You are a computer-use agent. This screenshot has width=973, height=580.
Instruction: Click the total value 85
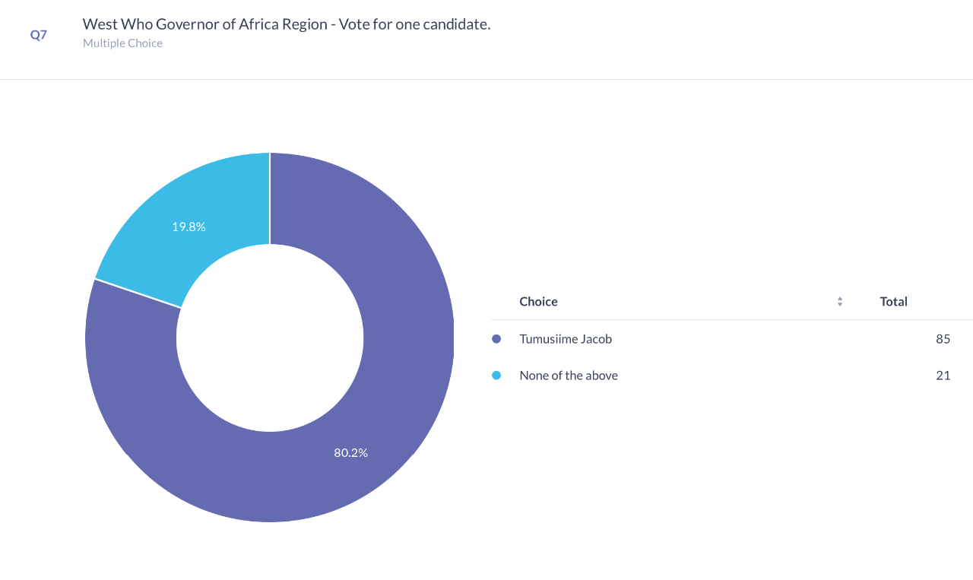pyautogui.click(x=943, y=339)
